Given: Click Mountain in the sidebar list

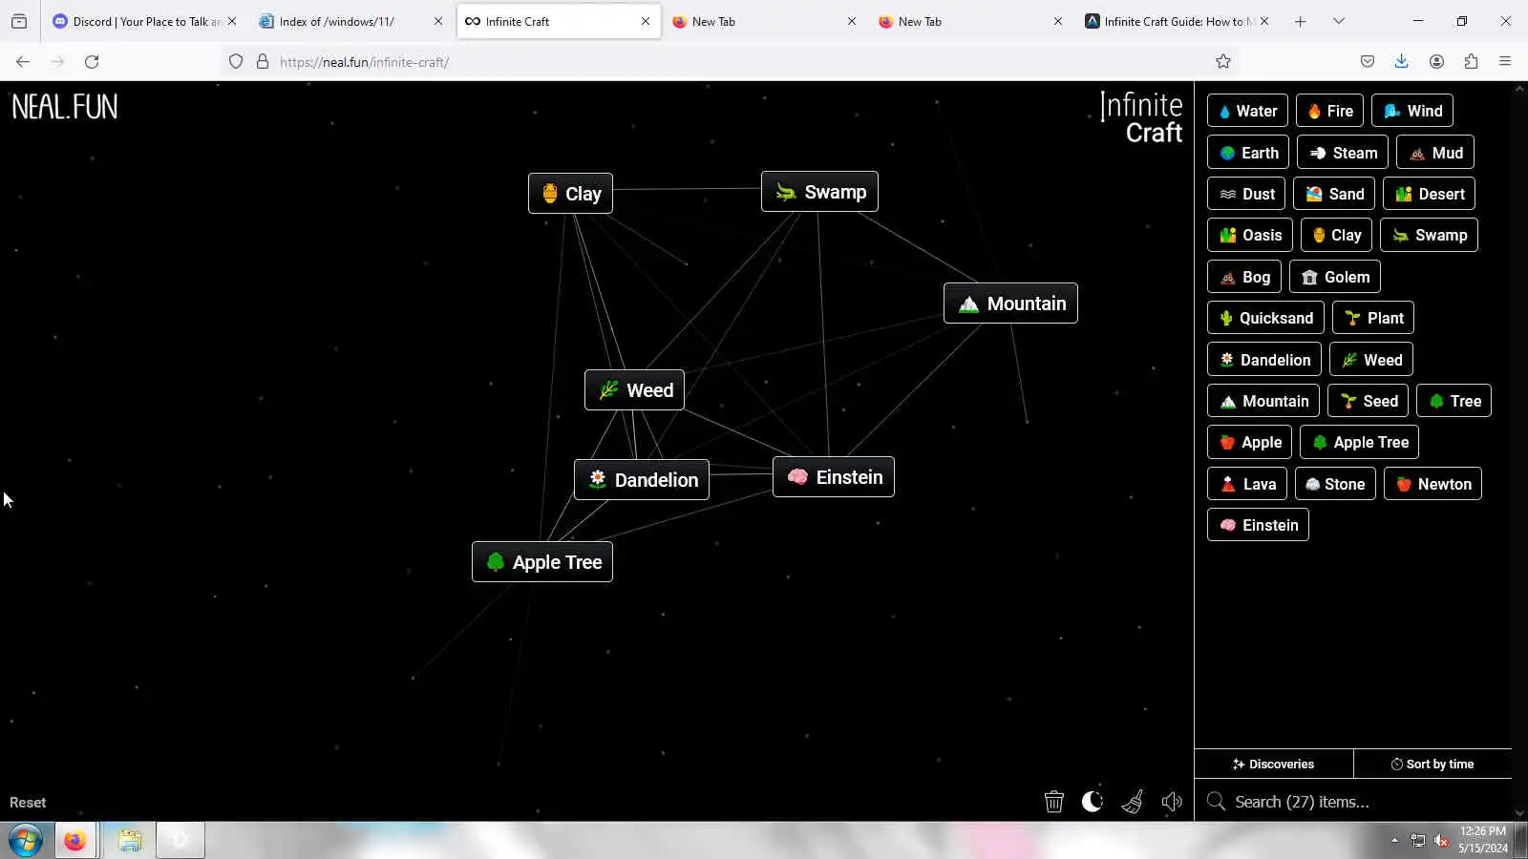Looking at the screenshot, I should pyautogui.click(x=1263, y=401).
